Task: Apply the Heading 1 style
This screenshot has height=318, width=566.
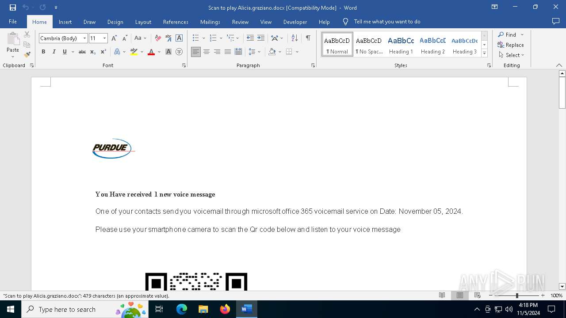Action: [401, 45]
